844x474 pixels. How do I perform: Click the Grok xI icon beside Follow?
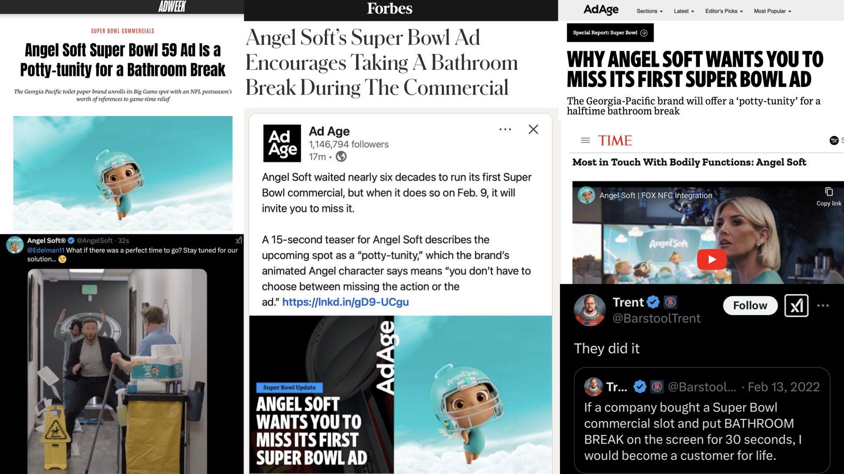point(797,305)
